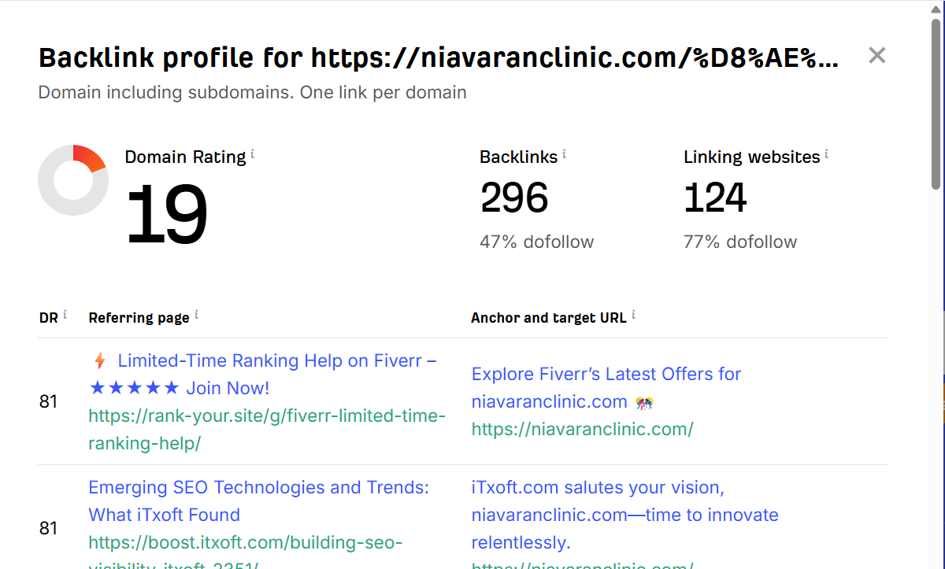Click the Backlinks count 296
The height and width of the screenshot is (569, 945).
point(514,198)
